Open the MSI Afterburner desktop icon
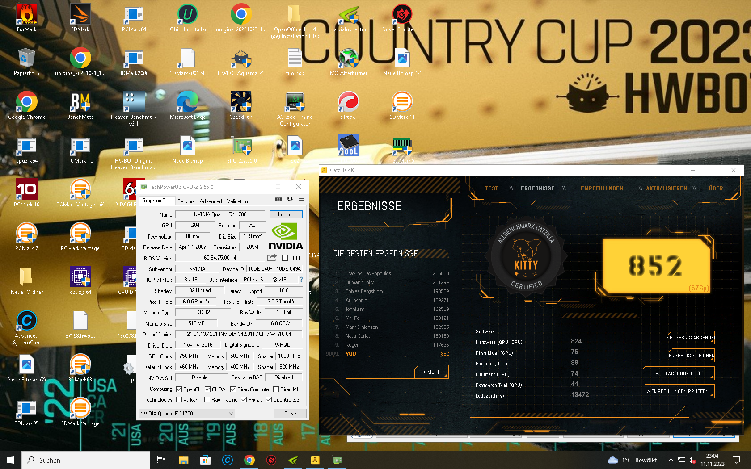The image size is (751, 469). (349, 62)
